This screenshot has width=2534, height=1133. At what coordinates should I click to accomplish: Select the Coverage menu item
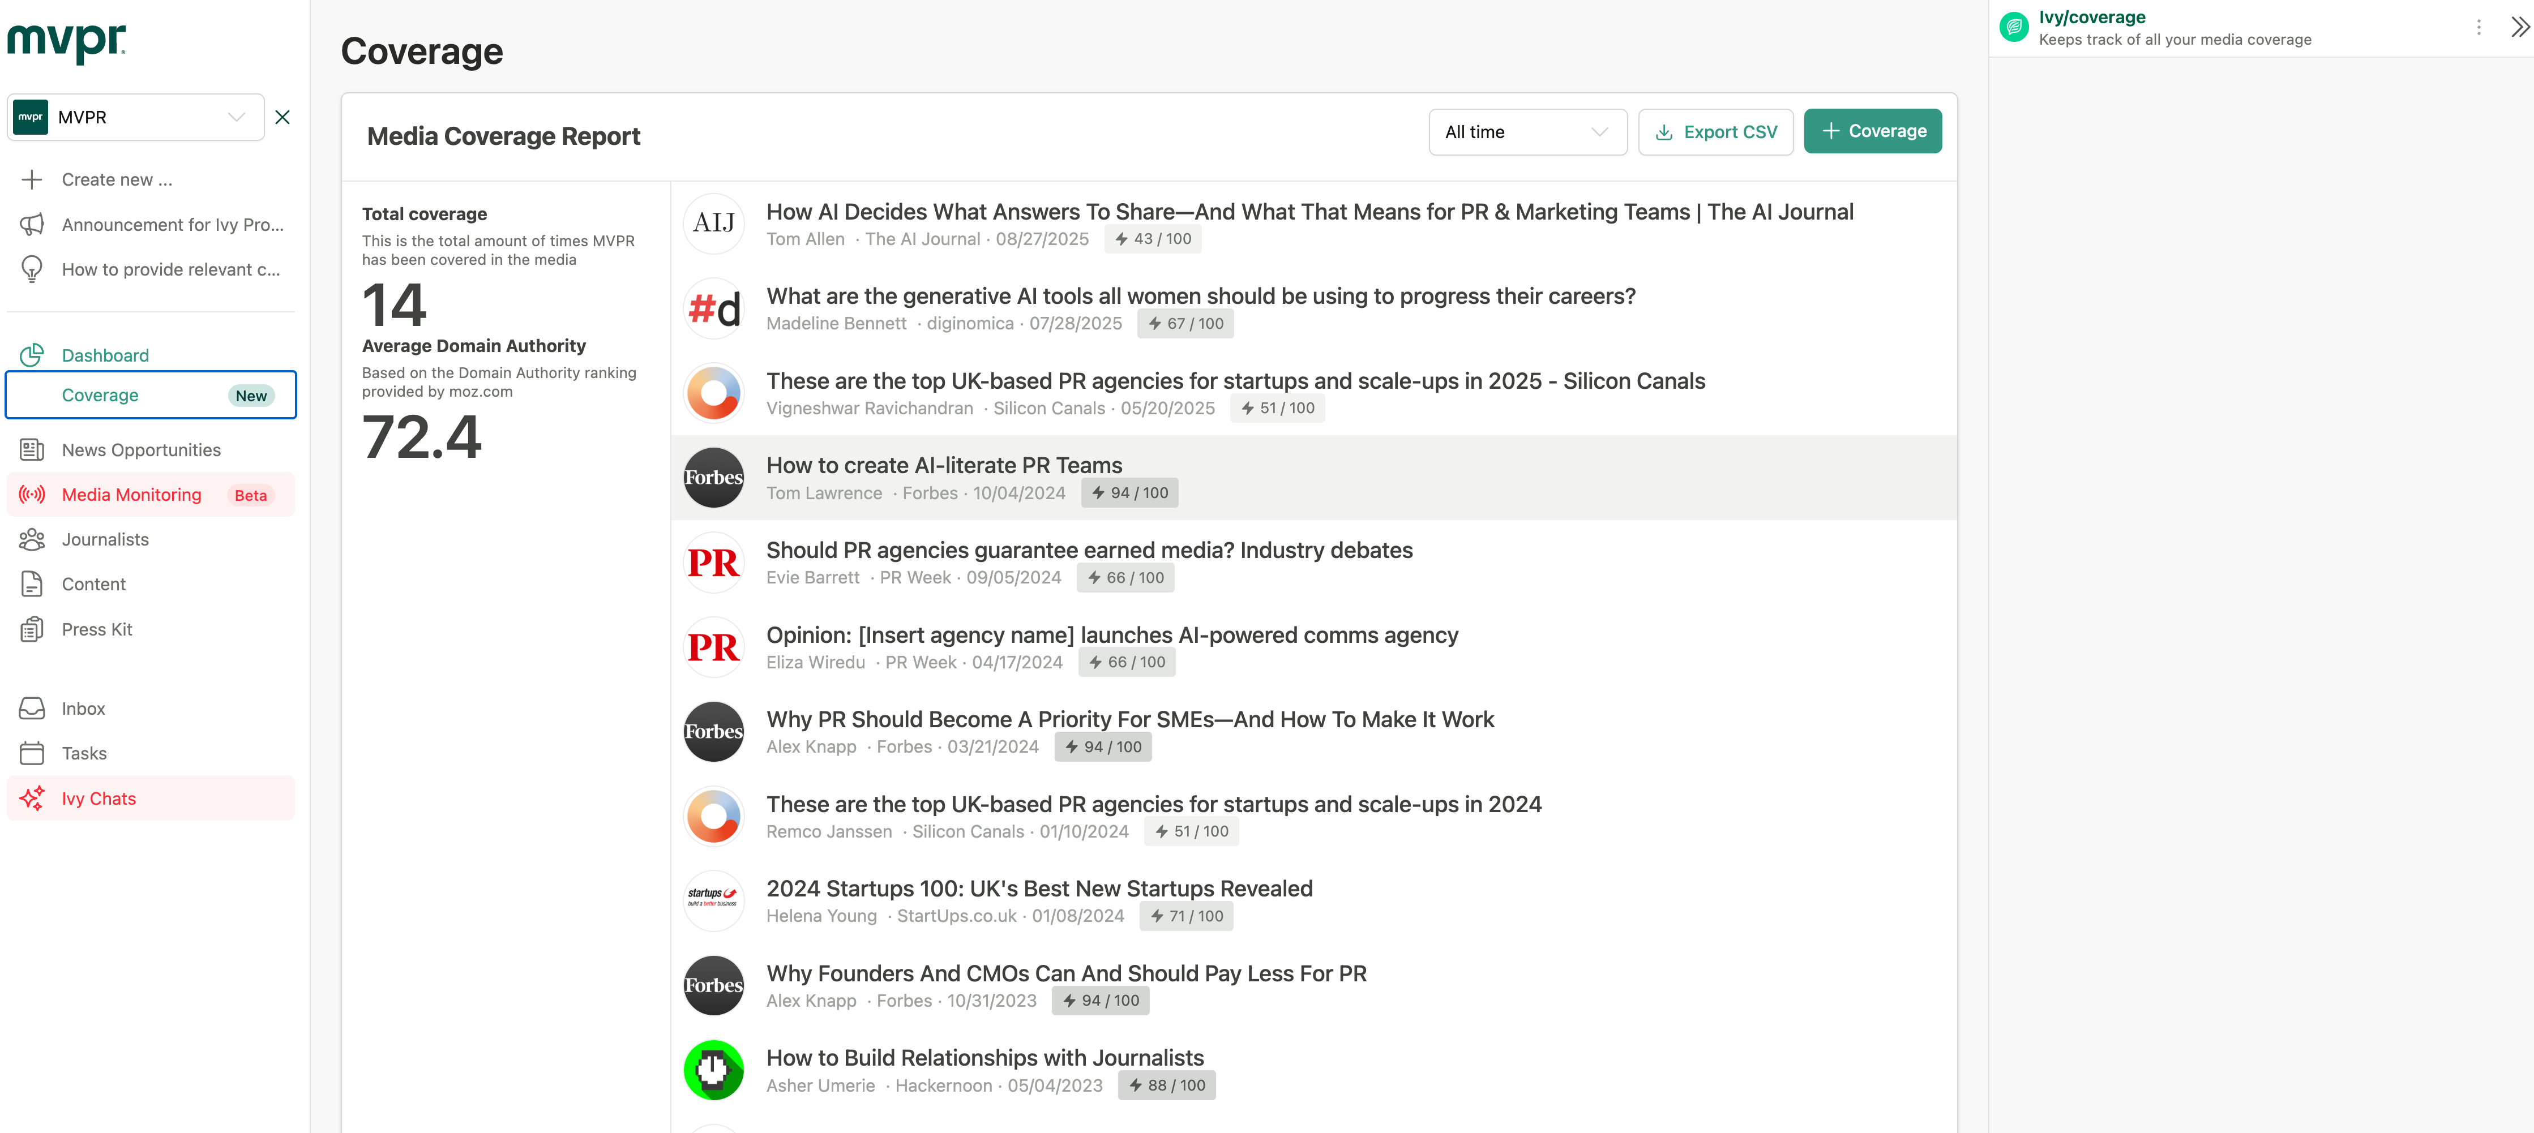pyautogui.click(x=152, y=396)
